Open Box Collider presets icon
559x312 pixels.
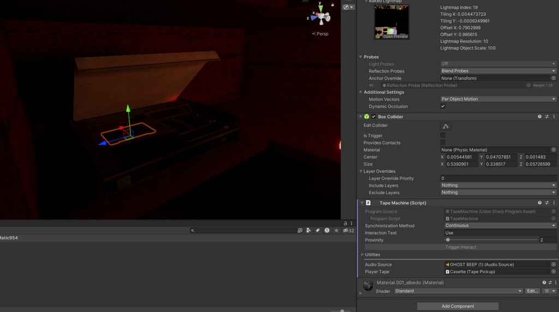tap(546, 117)
